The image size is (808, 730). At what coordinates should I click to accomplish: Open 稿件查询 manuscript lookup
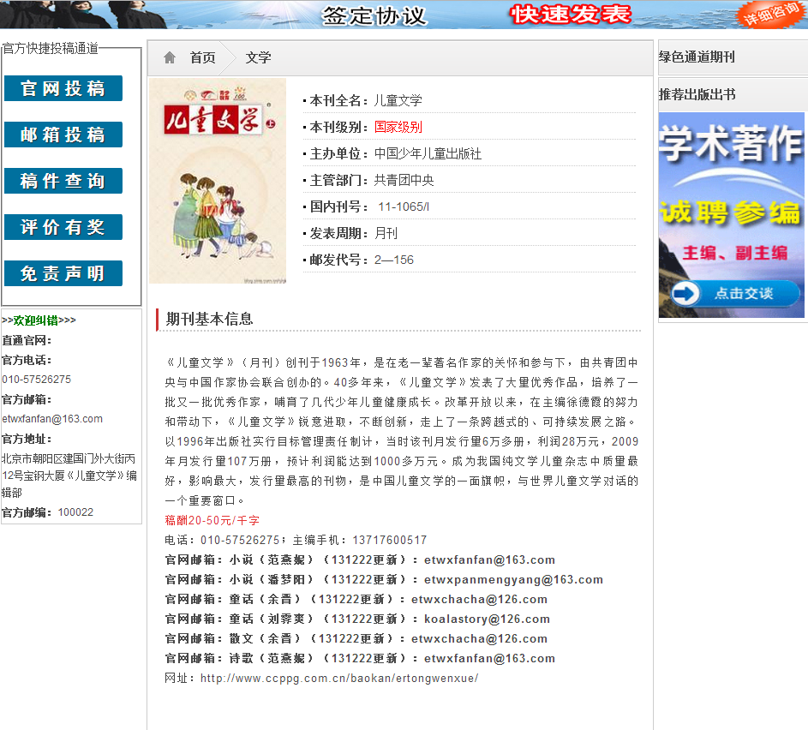(63, 181)
